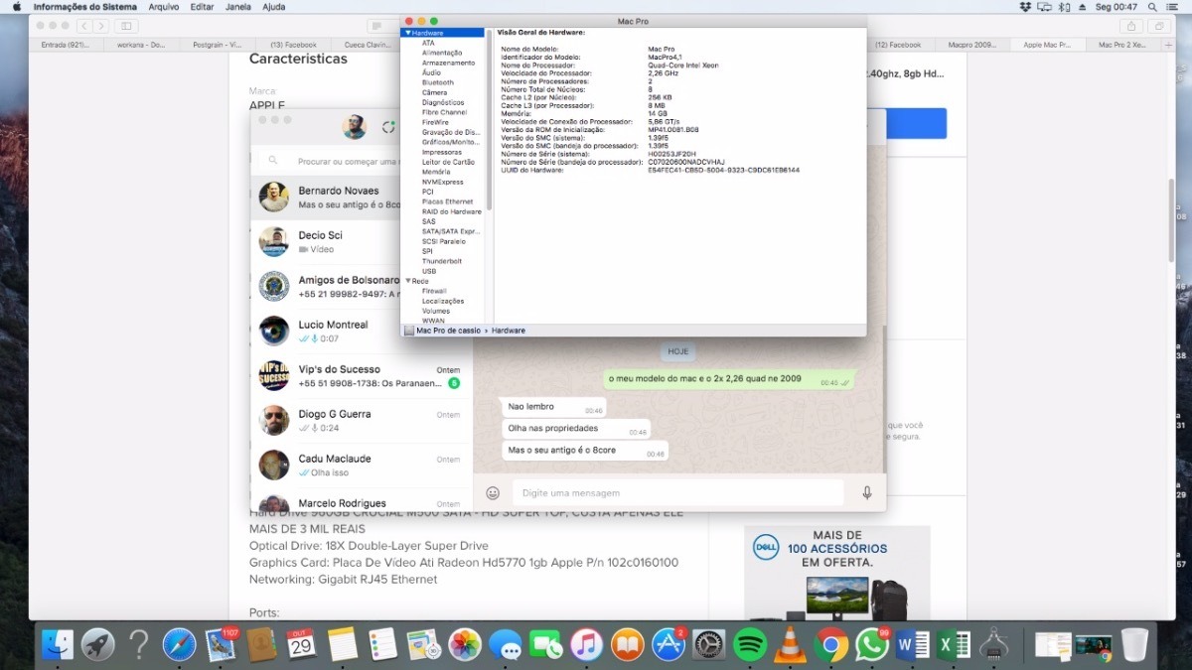This screenshot has width=1192, height=670.
Task: Open Safari compass icon in dock
Action: click(x=180, y=645)
